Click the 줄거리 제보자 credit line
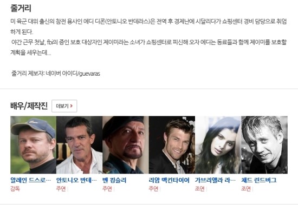The height and width of the screenshot is (205, 298). pyautogui.click(x=56, y=74)
